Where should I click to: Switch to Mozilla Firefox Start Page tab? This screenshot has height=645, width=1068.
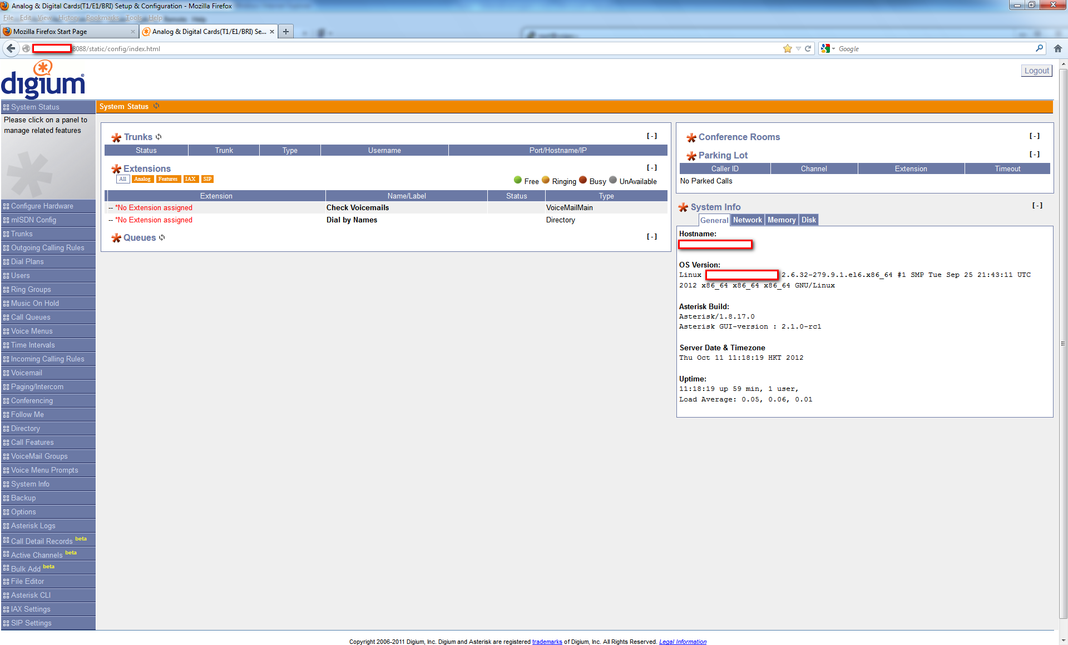(70, 32)
